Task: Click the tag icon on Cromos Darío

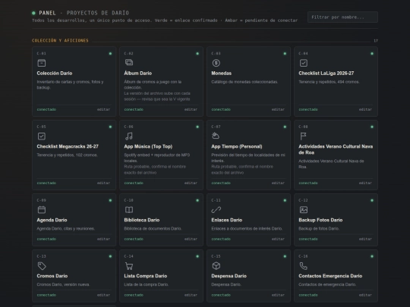Action: pyautogui.click(x=42, y=266)
